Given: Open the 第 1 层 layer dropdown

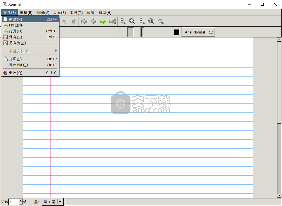Looking at the screenshot, I should pos(53,202).
